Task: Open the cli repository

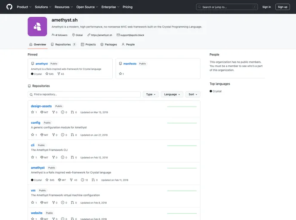Action: 33,145
